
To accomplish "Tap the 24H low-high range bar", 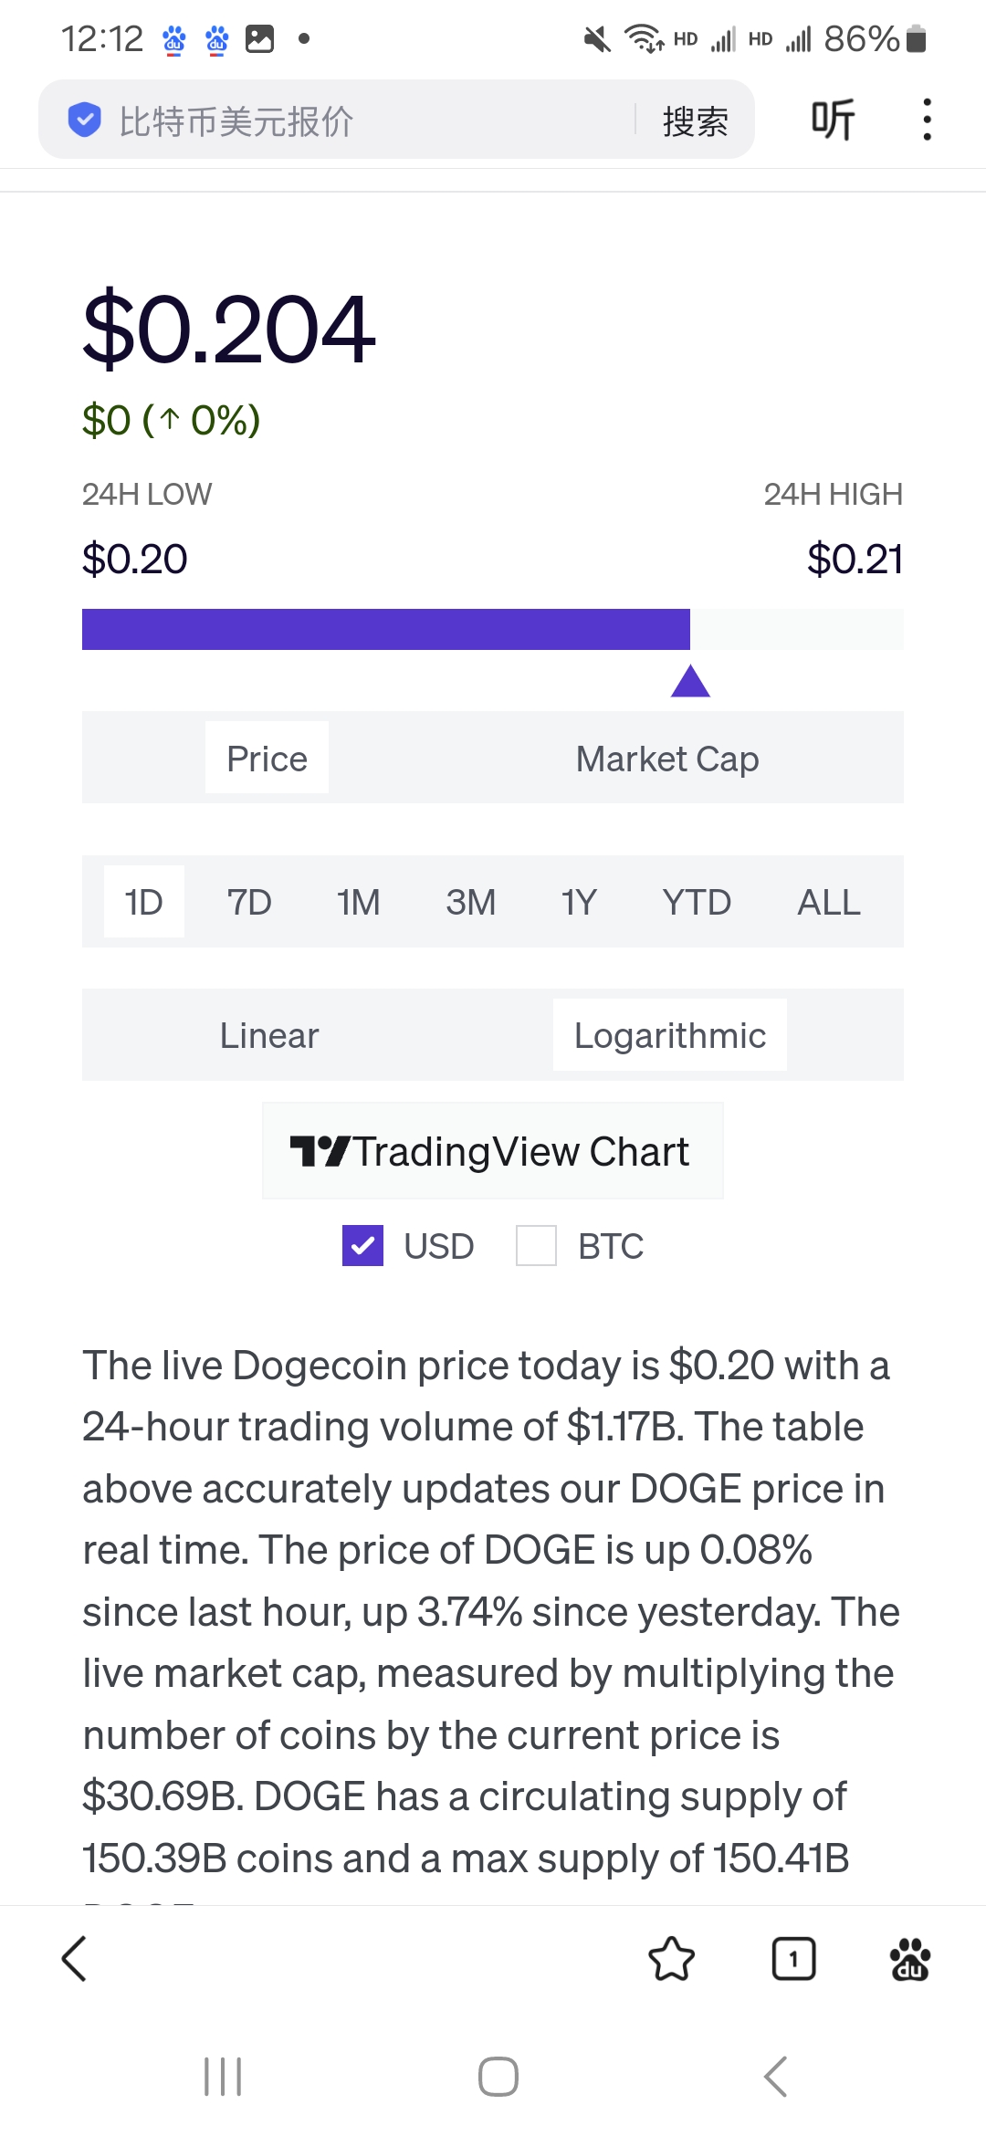I will [492, 630].
